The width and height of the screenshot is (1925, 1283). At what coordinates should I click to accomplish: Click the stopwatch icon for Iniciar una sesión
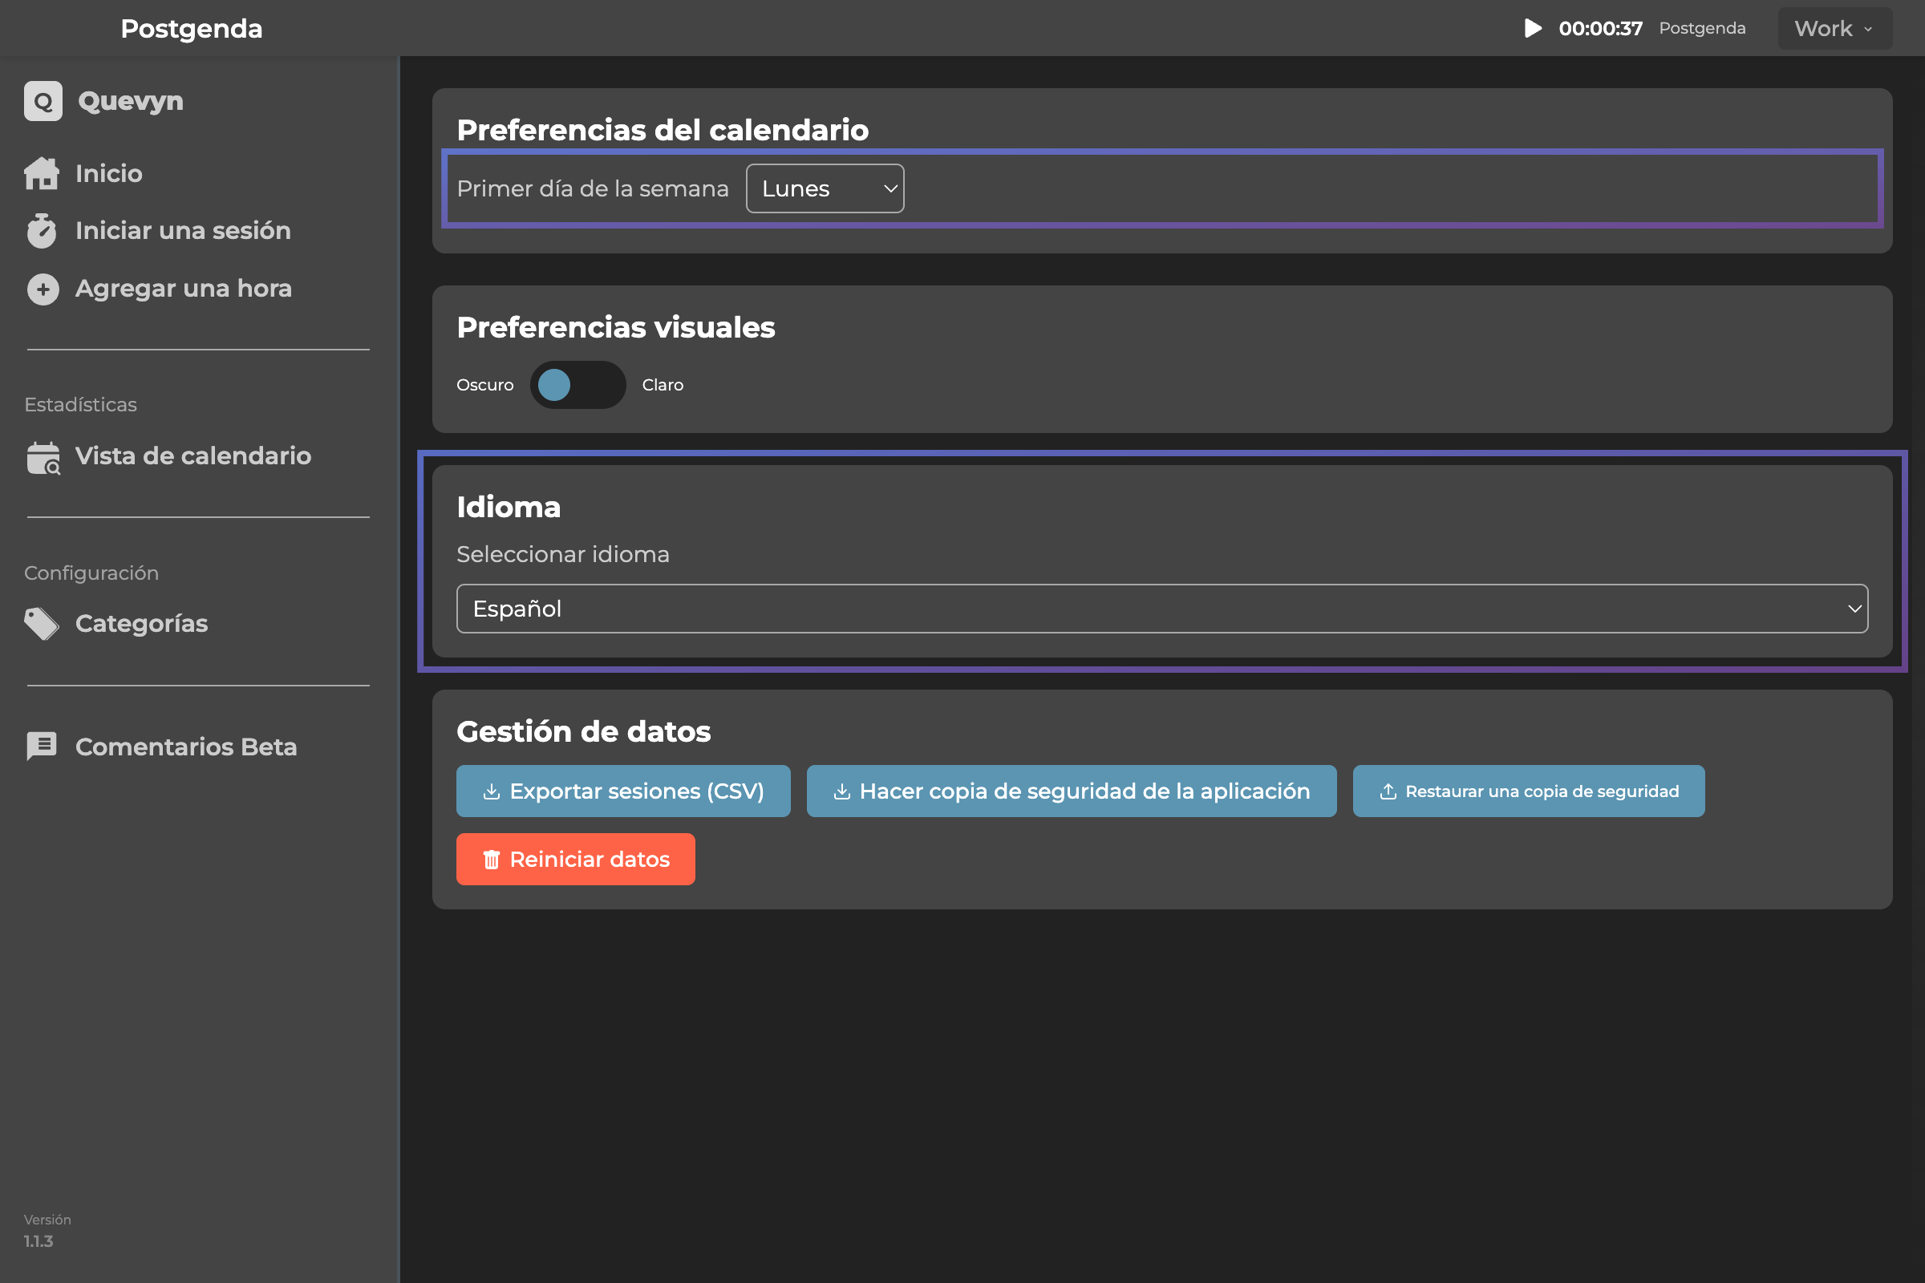pyautogui.click(x=42, y=231)
